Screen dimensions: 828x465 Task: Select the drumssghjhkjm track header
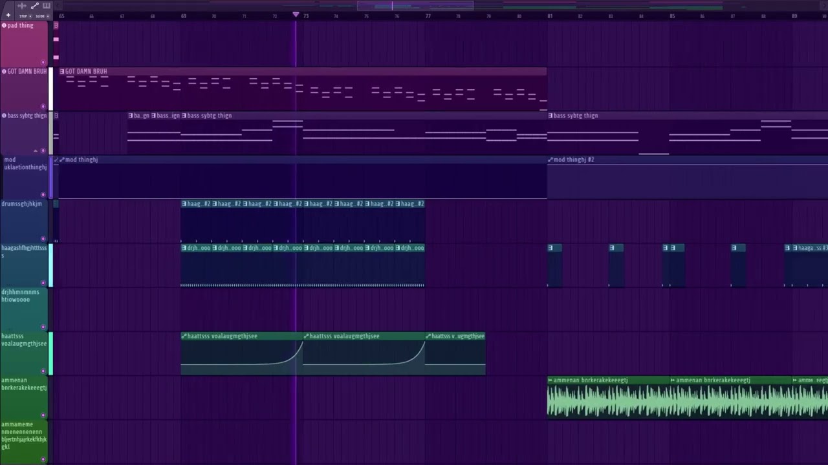click(x=24, y=221)
